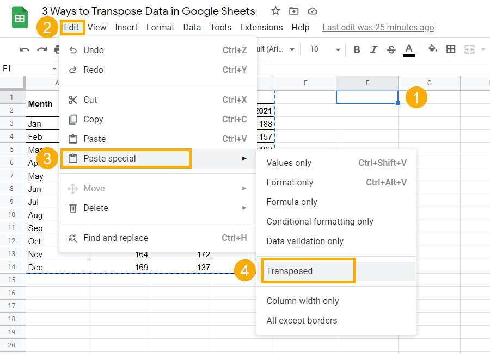
Task: Click the redo arrow in toolbar
Action: (41, 49)
